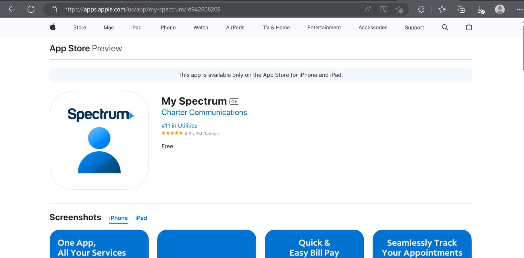Open Entertainment in Apple navigation

click(324, 28)
